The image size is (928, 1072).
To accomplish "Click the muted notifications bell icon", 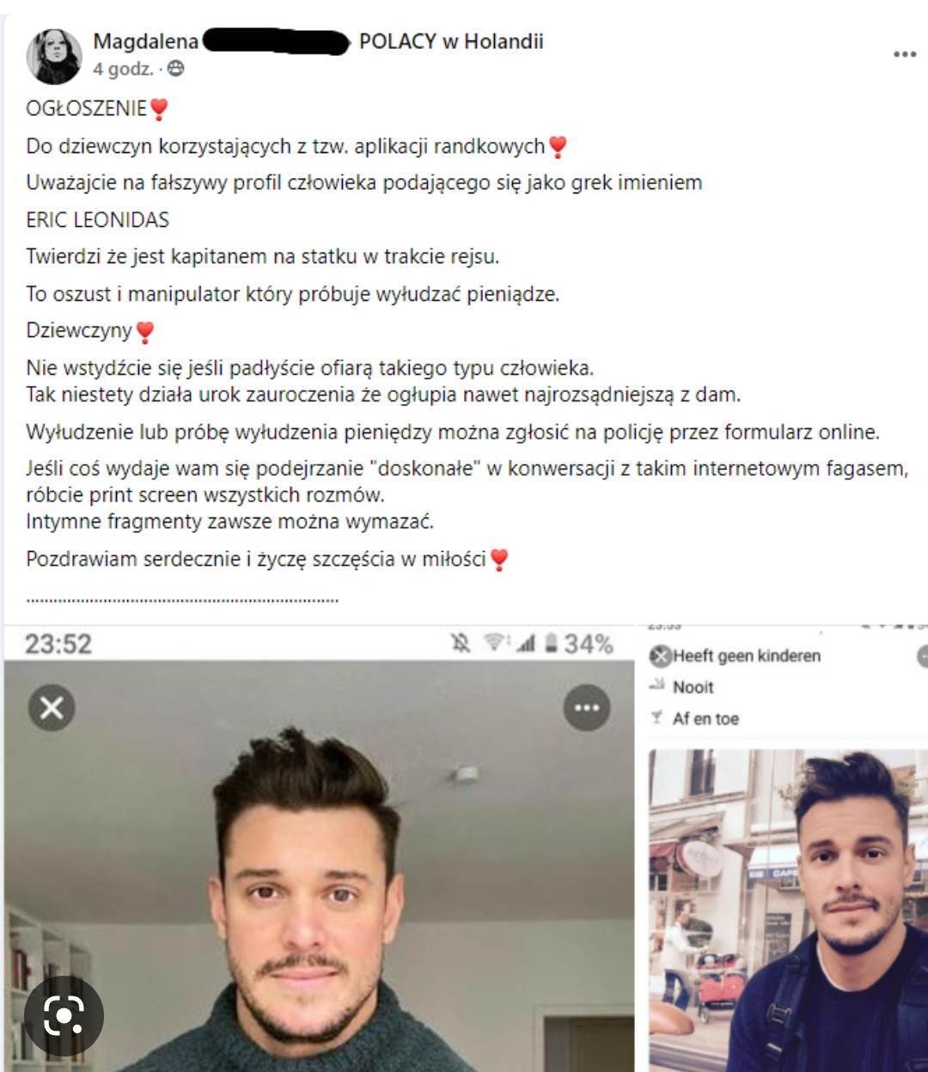I will [x=461, y=643].
